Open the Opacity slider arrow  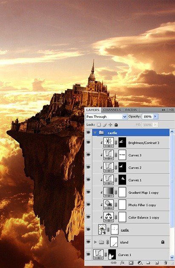pos(155,117)
